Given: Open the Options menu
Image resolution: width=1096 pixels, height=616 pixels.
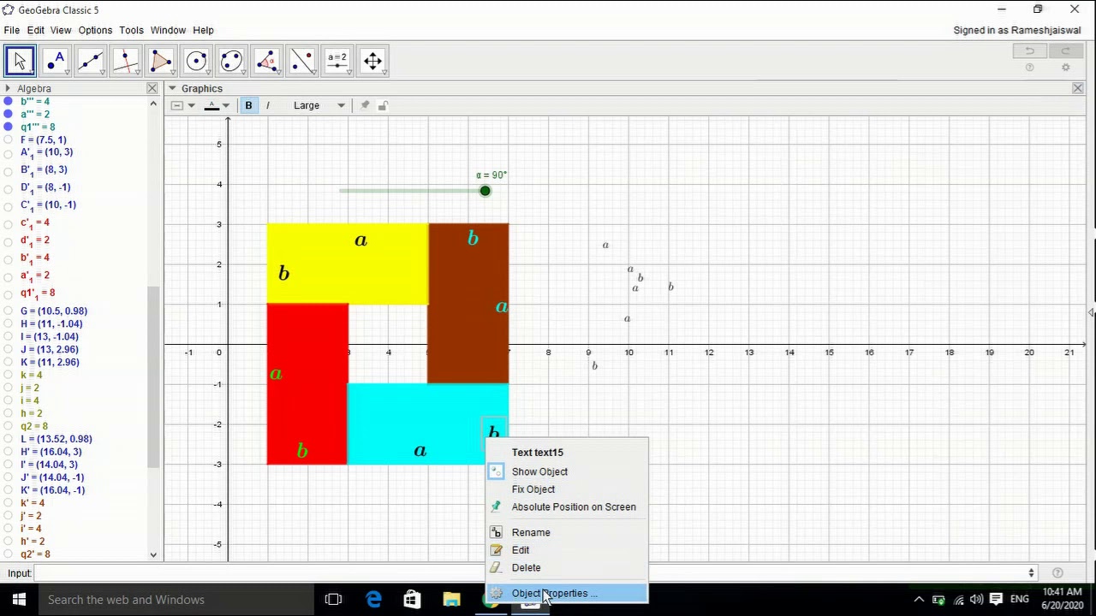Looking at the screenshot, I should click(95, 30).
